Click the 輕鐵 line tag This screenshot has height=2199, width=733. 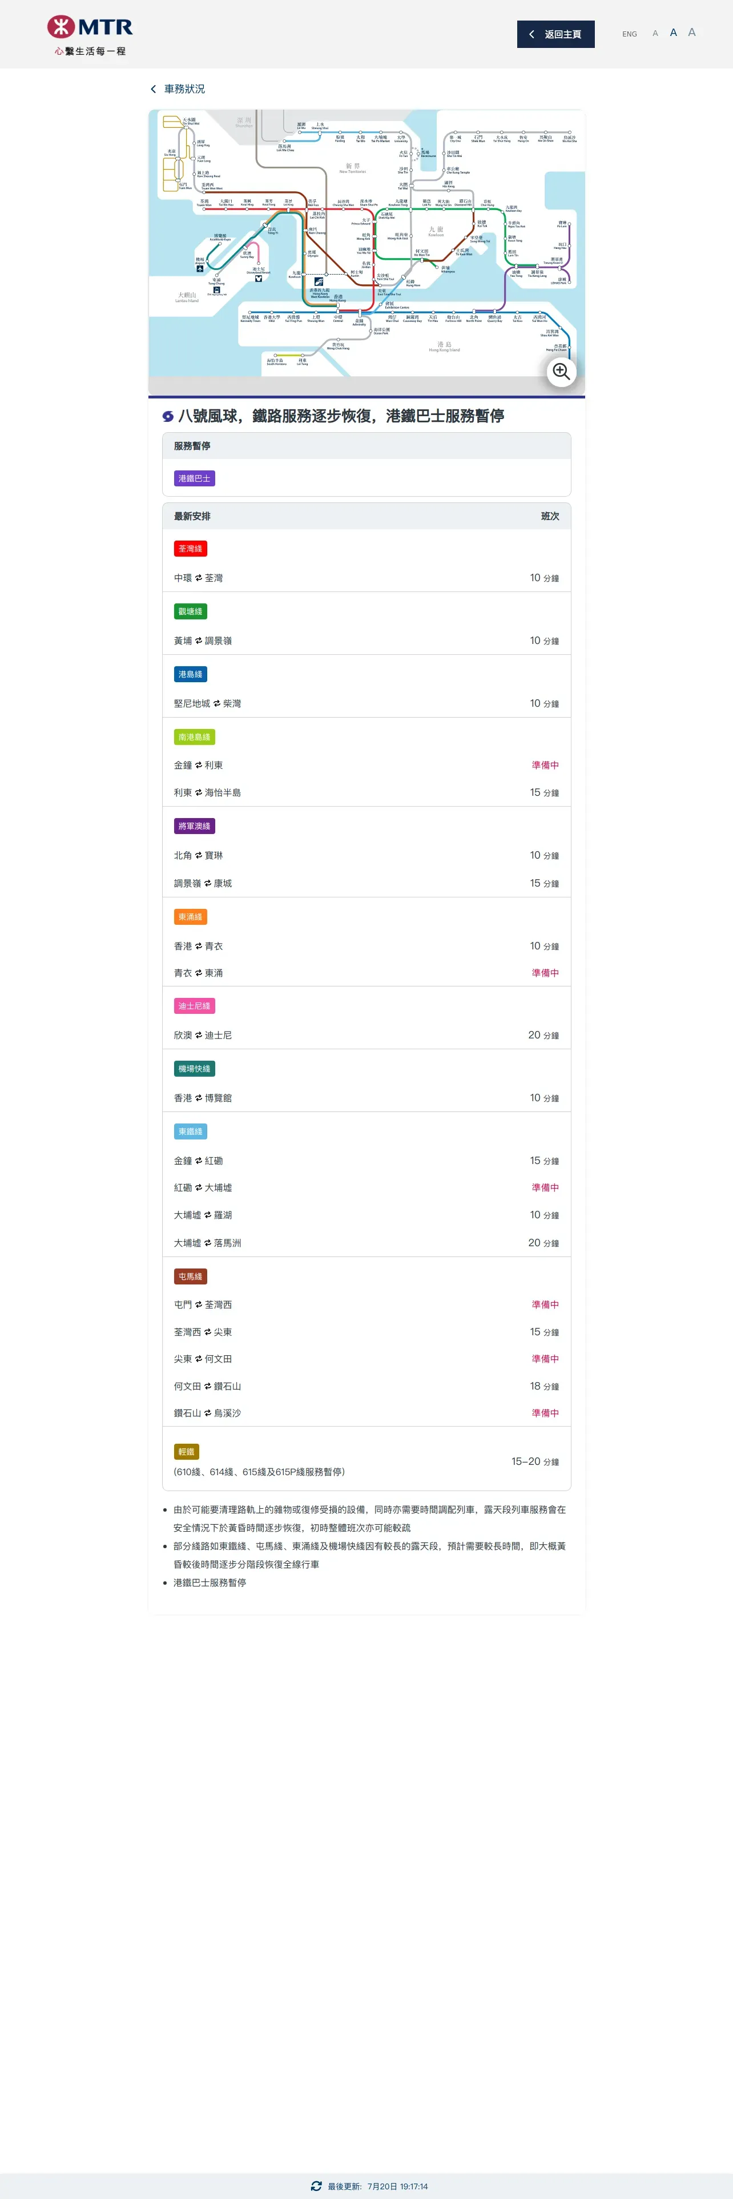pyautogui.click(x=186, y=1452)
